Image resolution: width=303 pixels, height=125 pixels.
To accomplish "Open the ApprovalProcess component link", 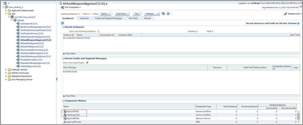I will 74,122.
